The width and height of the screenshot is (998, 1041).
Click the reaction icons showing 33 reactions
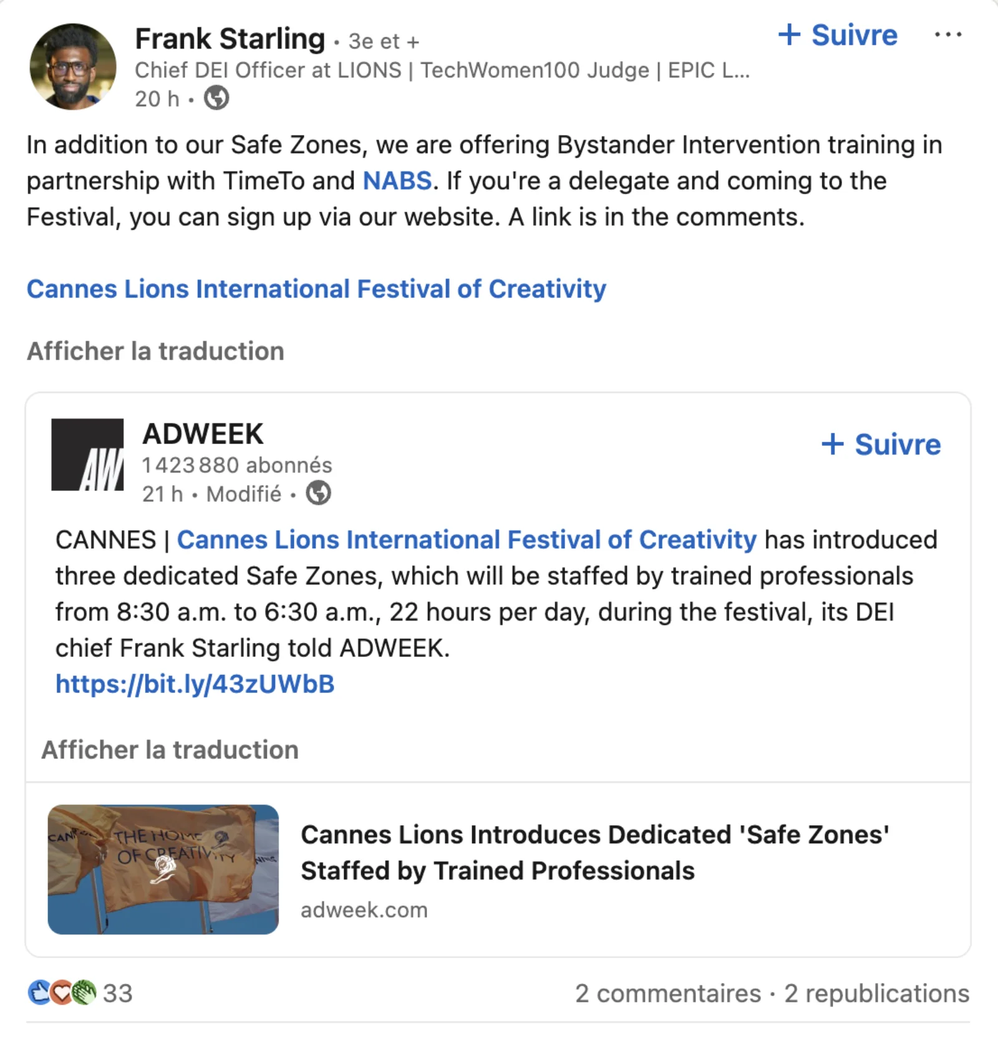point(62,993)
